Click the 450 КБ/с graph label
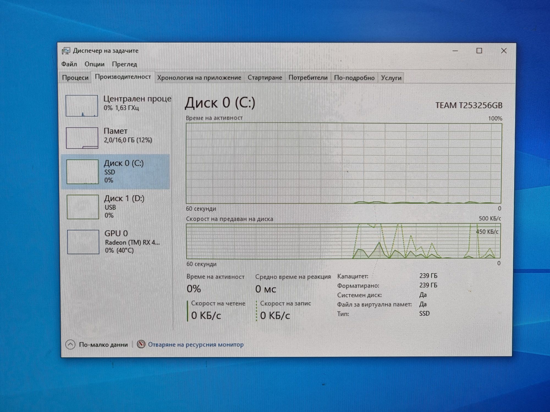 point(487,232)
